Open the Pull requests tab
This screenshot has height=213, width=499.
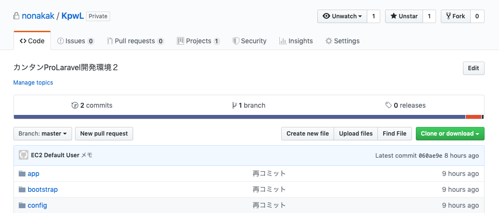pyautogui.click(x=135, y=41)
